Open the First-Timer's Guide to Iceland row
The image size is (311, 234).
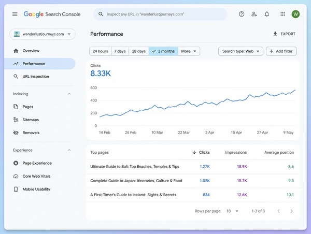pyautogui.click(x=193, y=195)
